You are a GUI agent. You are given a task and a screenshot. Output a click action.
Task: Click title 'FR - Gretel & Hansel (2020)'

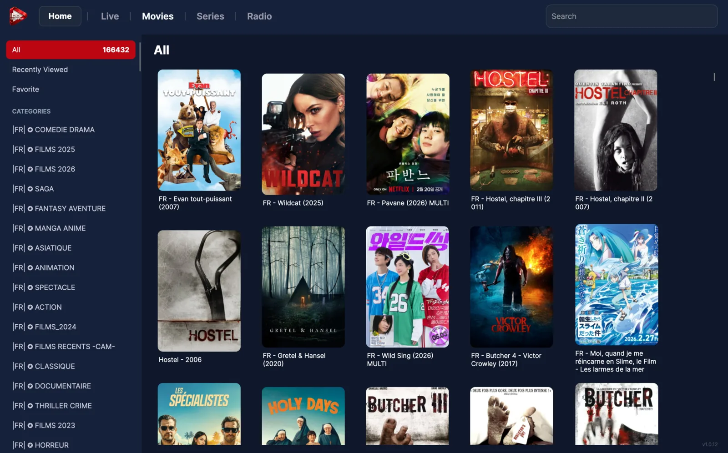point(294,360)
